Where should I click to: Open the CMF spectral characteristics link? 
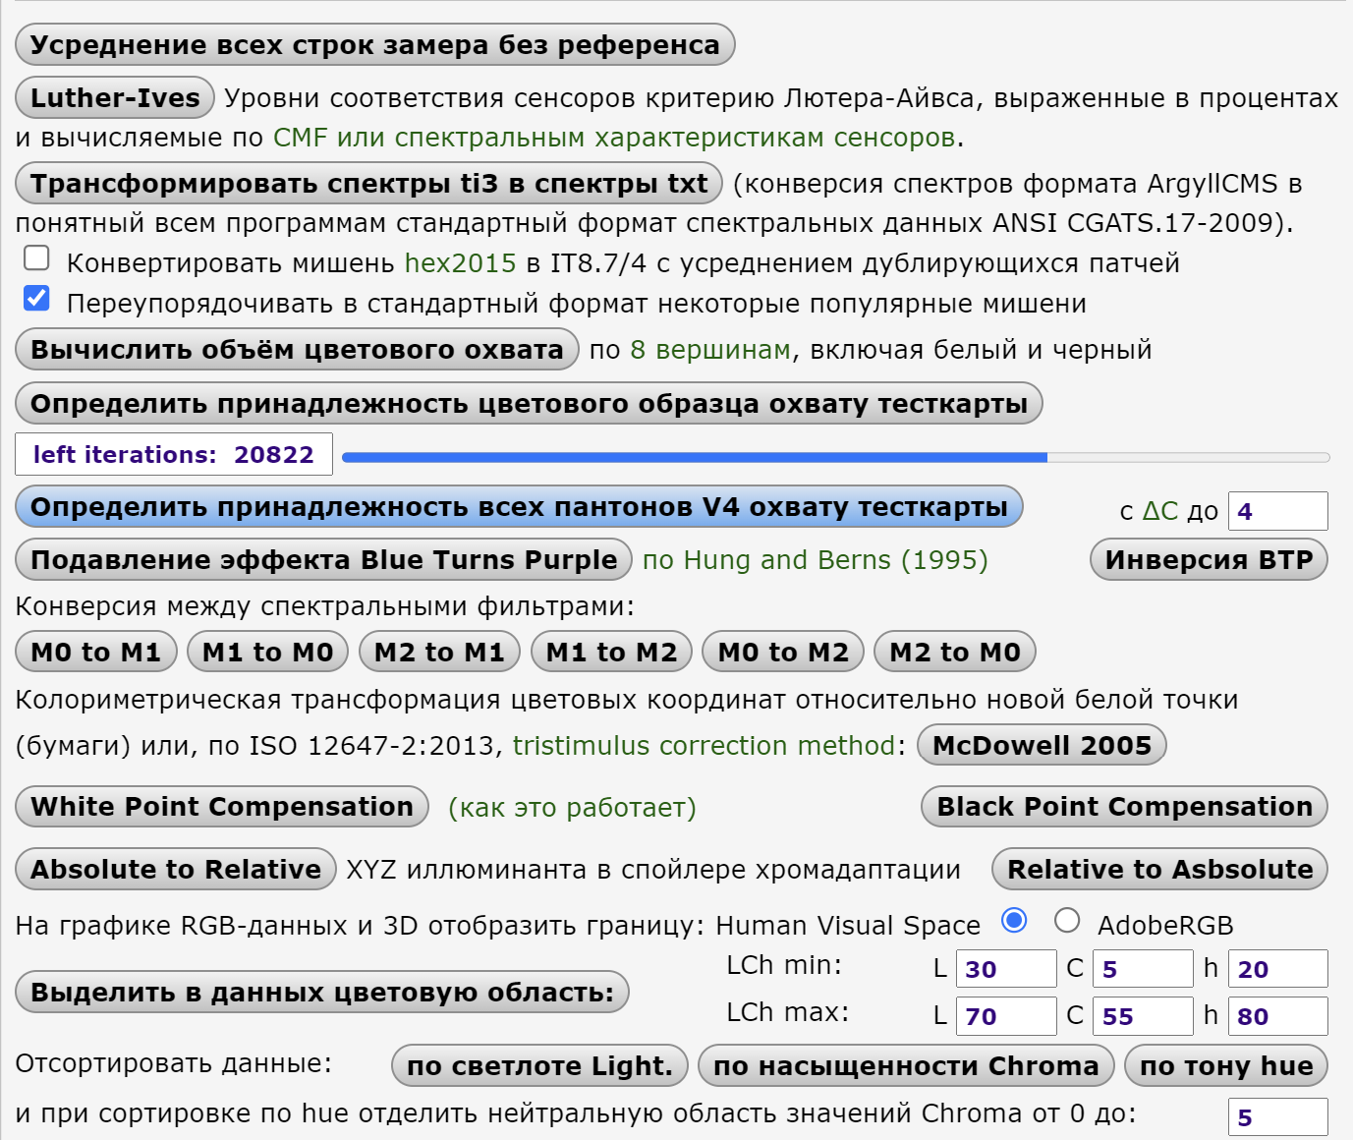(x=613, y=138)
